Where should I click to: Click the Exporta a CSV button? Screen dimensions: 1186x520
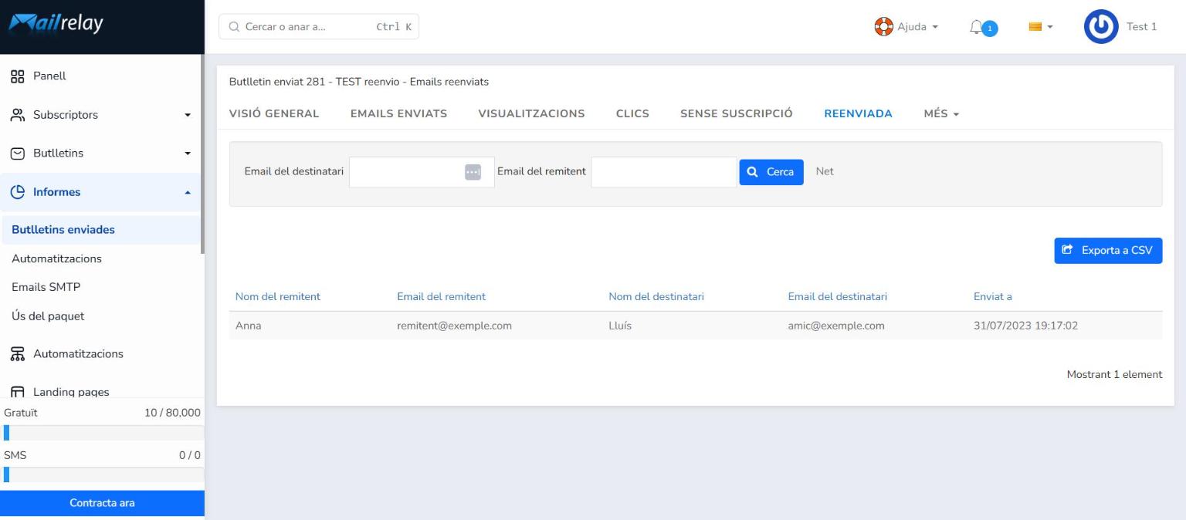1108,251
